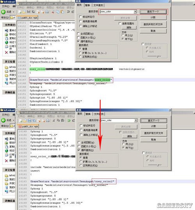
Task: Open 文件(F) menu in lower Explorer window
Action: point(5,115)
